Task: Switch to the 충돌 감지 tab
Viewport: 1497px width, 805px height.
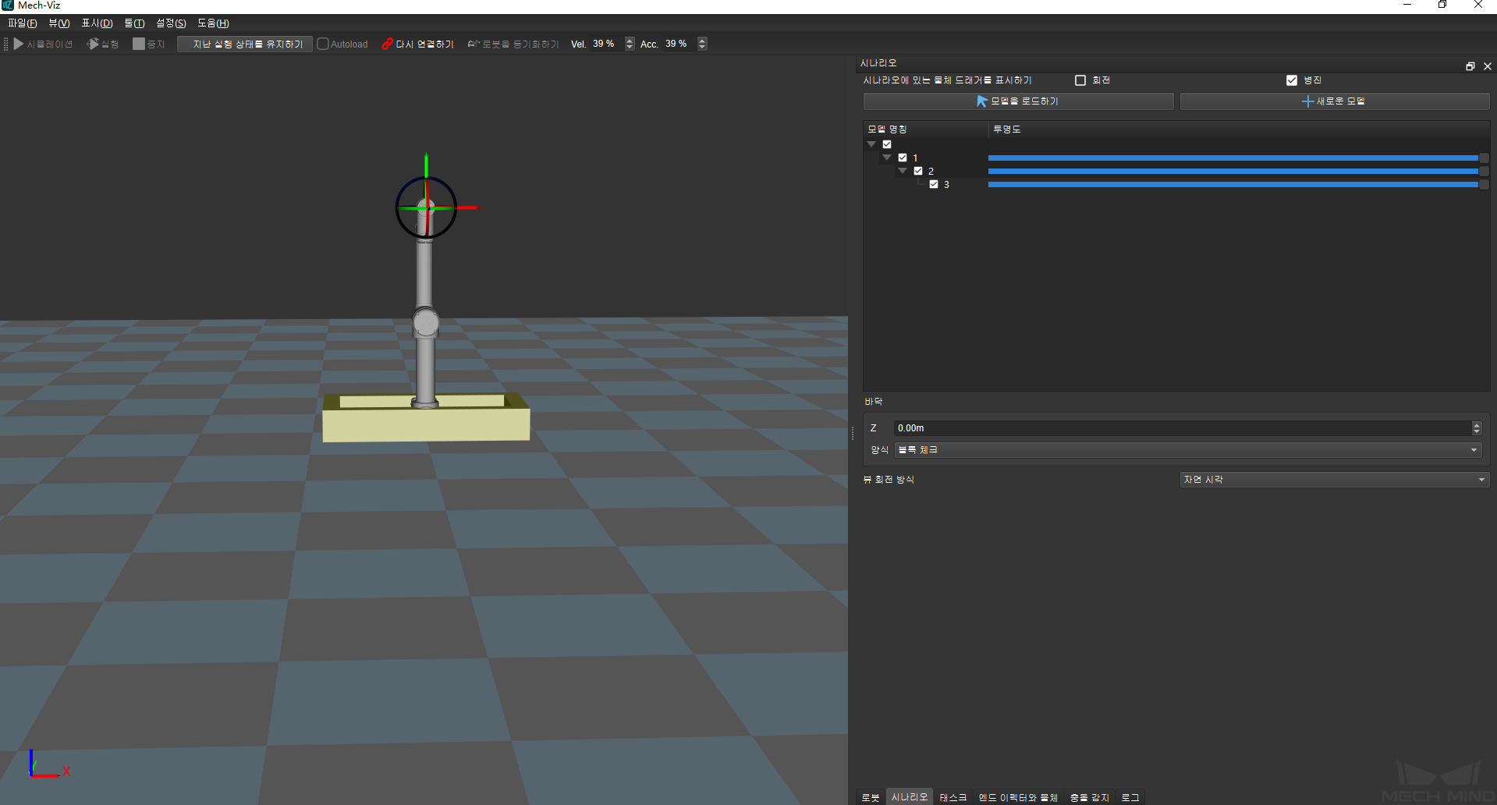Action: tap(1090, 797)
